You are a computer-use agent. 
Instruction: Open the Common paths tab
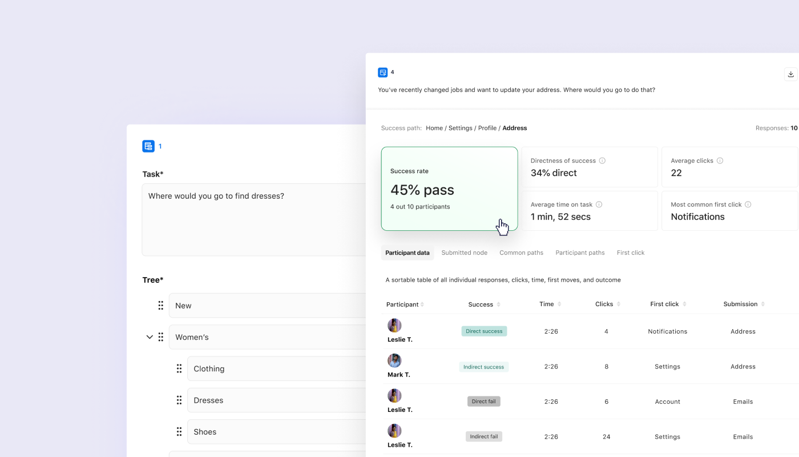[x=521, y=252]
